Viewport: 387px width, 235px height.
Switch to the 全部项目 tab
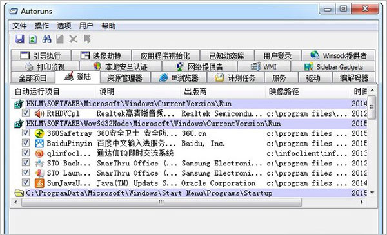pyautogui.click(x=33, y=78)
